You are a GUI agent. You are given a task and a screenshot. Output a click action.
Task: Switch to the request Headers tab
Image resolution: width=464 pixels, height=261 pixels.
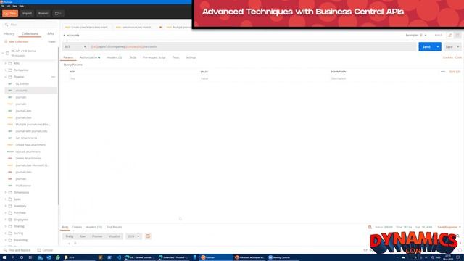pyautogui.click(x=115, y=57)
